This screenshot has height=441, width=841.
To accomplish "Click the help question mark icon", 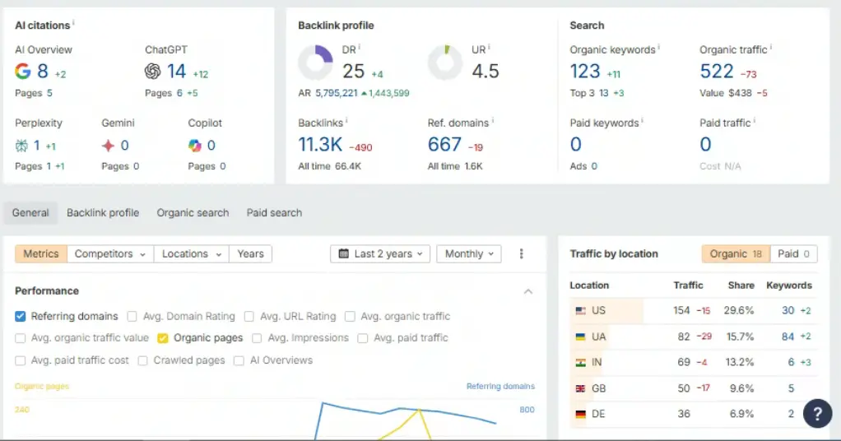I will coord(817,414).
